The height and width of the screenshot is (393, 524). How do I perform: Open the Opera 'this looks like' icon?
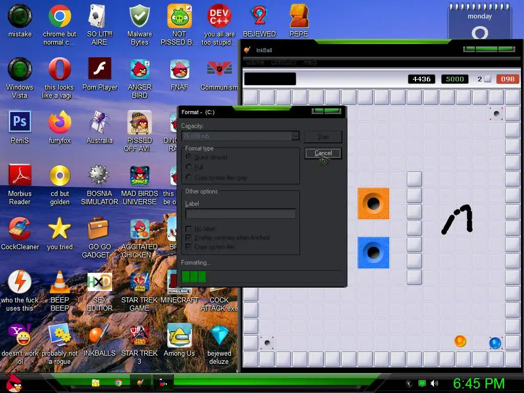point(59,78)
